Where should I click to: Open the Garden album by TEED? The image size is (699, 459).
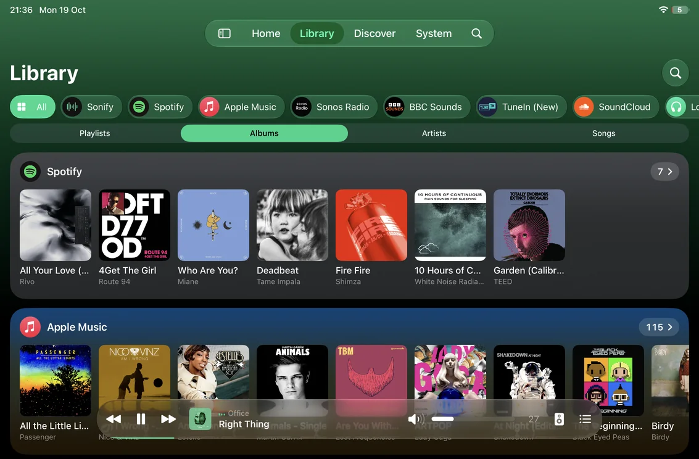point(529,225)
